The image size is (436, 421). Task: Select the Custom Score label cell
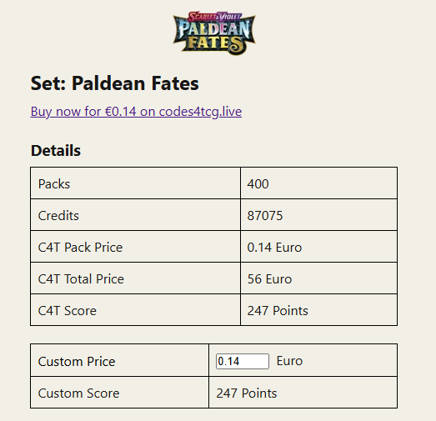point(119,393)
